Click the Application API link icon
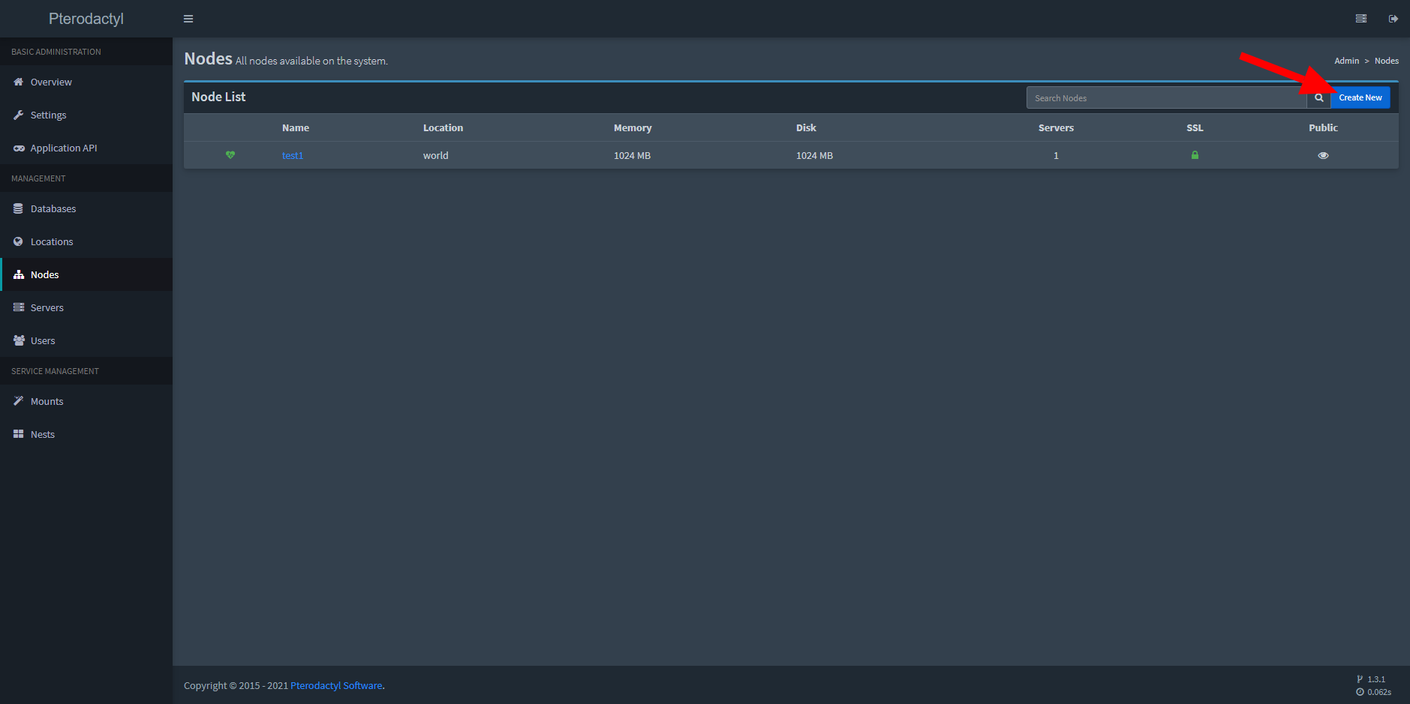The image size is (1410, 704). (x=18, y=148)
